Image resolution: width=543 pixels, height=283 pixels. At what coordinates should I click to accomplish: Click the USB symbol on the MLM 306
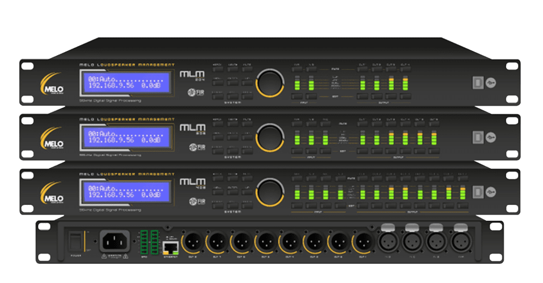[x=491, y=138]
